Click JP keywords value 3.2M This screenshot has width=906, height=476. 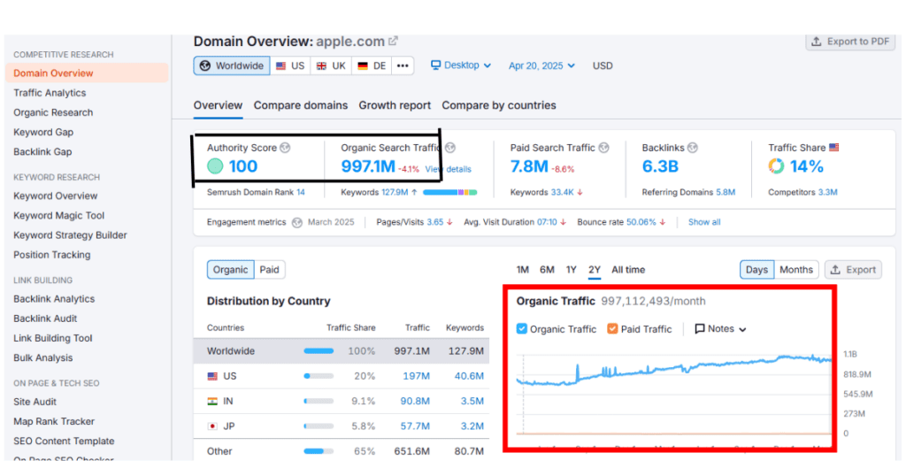pos(472,426)
